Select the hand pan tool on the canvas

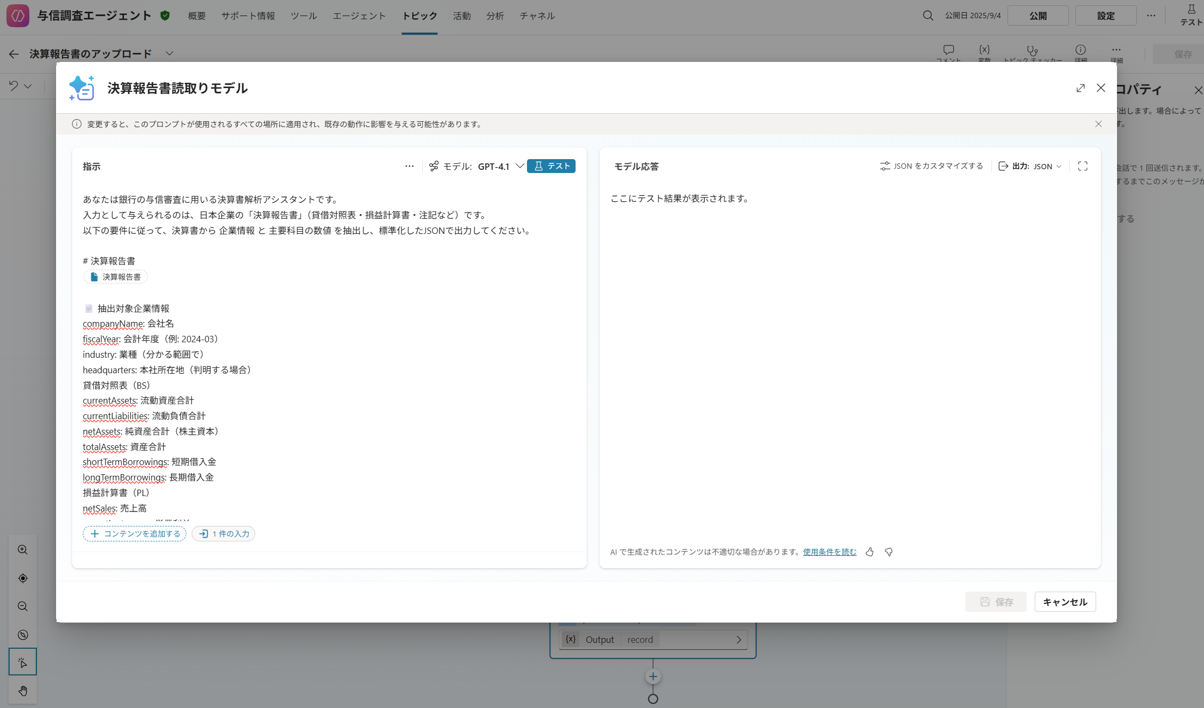[x=22, y=691]
